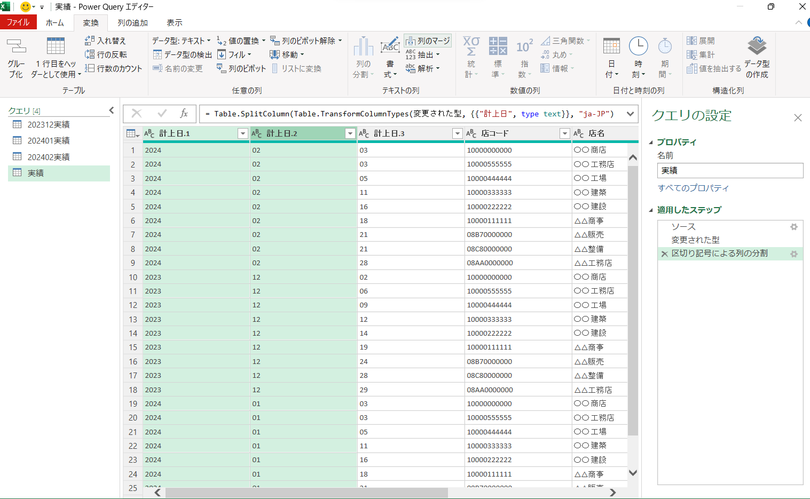This screenshot has height=499, width=810.
Task: Open the フィル dropdown
Action: [x=234, y=54]
